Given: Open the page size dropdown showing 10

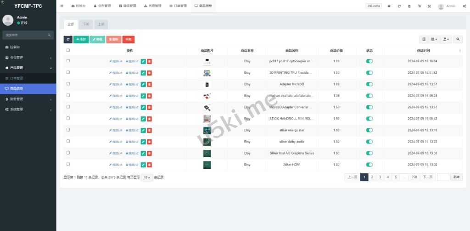Looking at the screenshot, I should [146, 177].
